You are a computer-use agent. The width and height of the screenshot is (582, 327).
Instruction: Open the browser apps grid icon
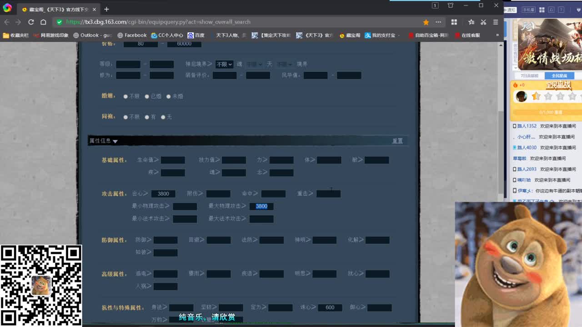454,22
